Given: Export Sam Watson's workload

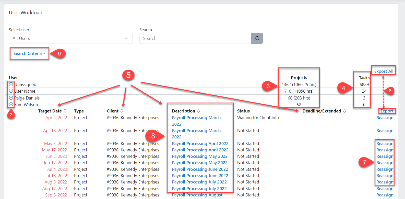Looking at the screenshot, I should pyautogui.click(x=387, y=111).
